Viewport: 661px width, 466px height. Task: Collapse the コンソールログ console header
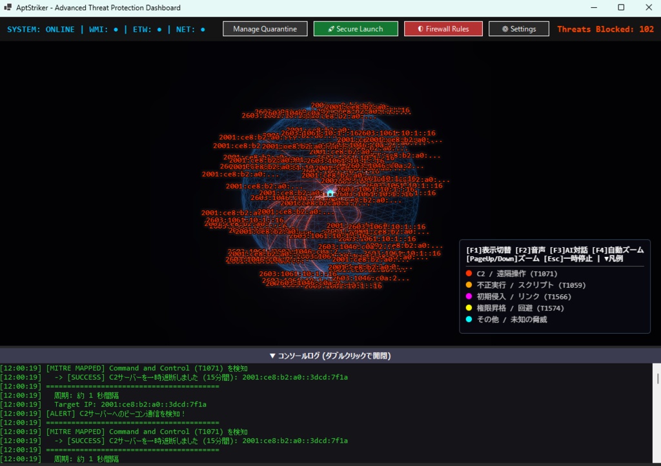click(x=330, y=356)
